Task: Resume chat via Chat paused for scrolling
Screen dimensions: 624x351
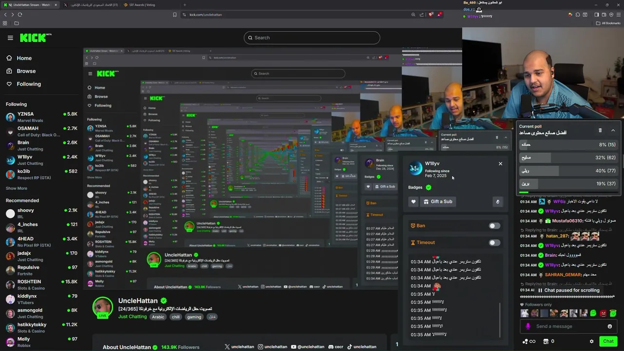Action: click(568, 290)
